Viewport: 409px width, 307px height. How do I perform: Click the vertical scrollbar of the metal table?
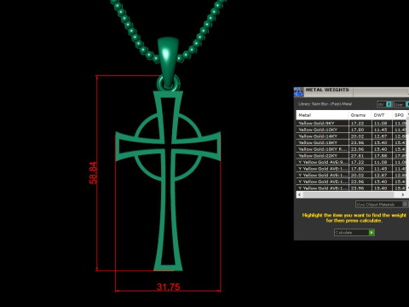point(407,152)
